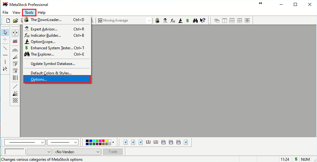Click the 11:24 clock in status bar
Screen dimensions: 317x162
(285, 159)
